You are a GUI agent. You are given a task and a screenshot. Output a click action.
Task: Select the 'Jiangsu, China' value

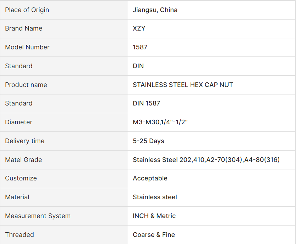155,10
